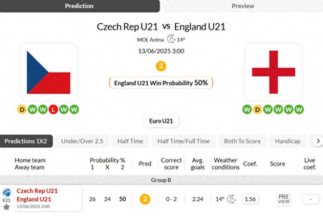
Task: Click the yellow prediction circle under match date
Action: pyautogui.click(x=161, y=66)
